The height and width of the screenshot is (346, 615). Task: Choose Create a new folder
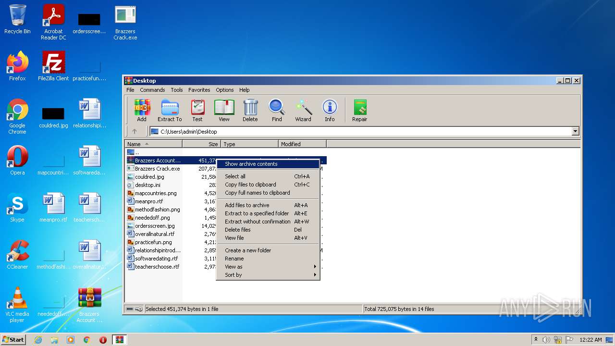[268, 250]
